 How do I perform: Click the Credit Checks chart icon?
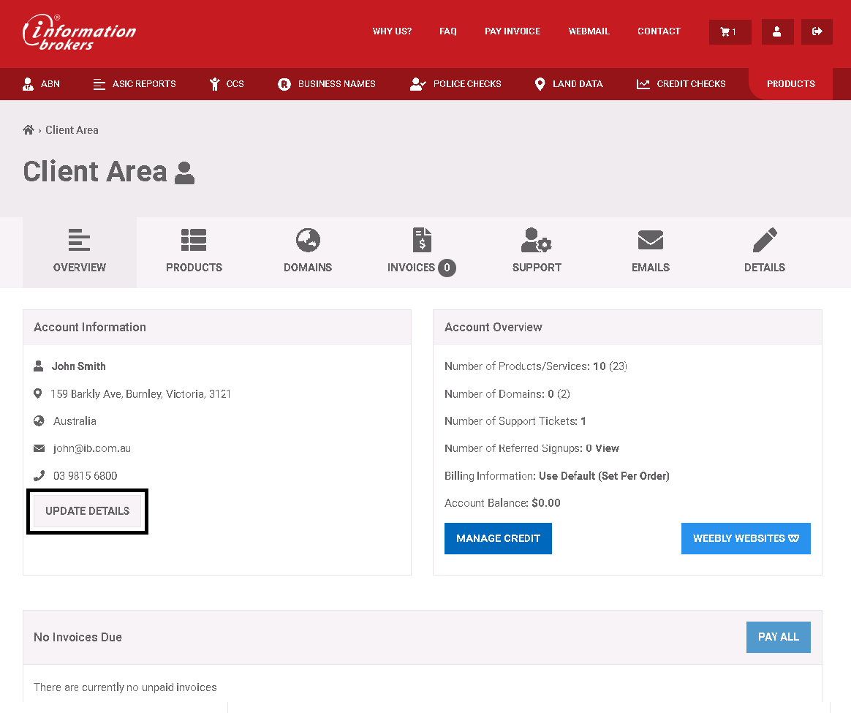(643, 84)
